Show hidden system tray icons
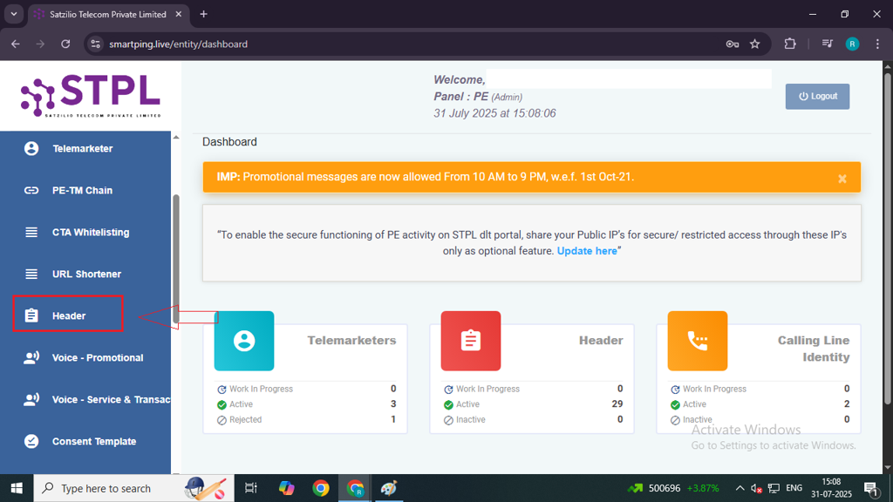The image size is (893, 502). coord(740,488)
